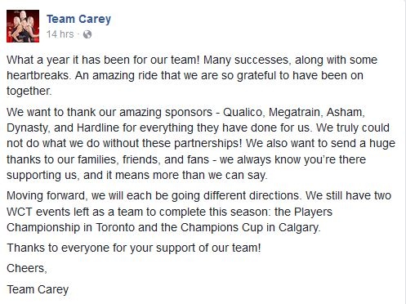Viewport: 406px width, 304px height.
Task: Click the word Calgary in the post
Action: click(298, 228)
